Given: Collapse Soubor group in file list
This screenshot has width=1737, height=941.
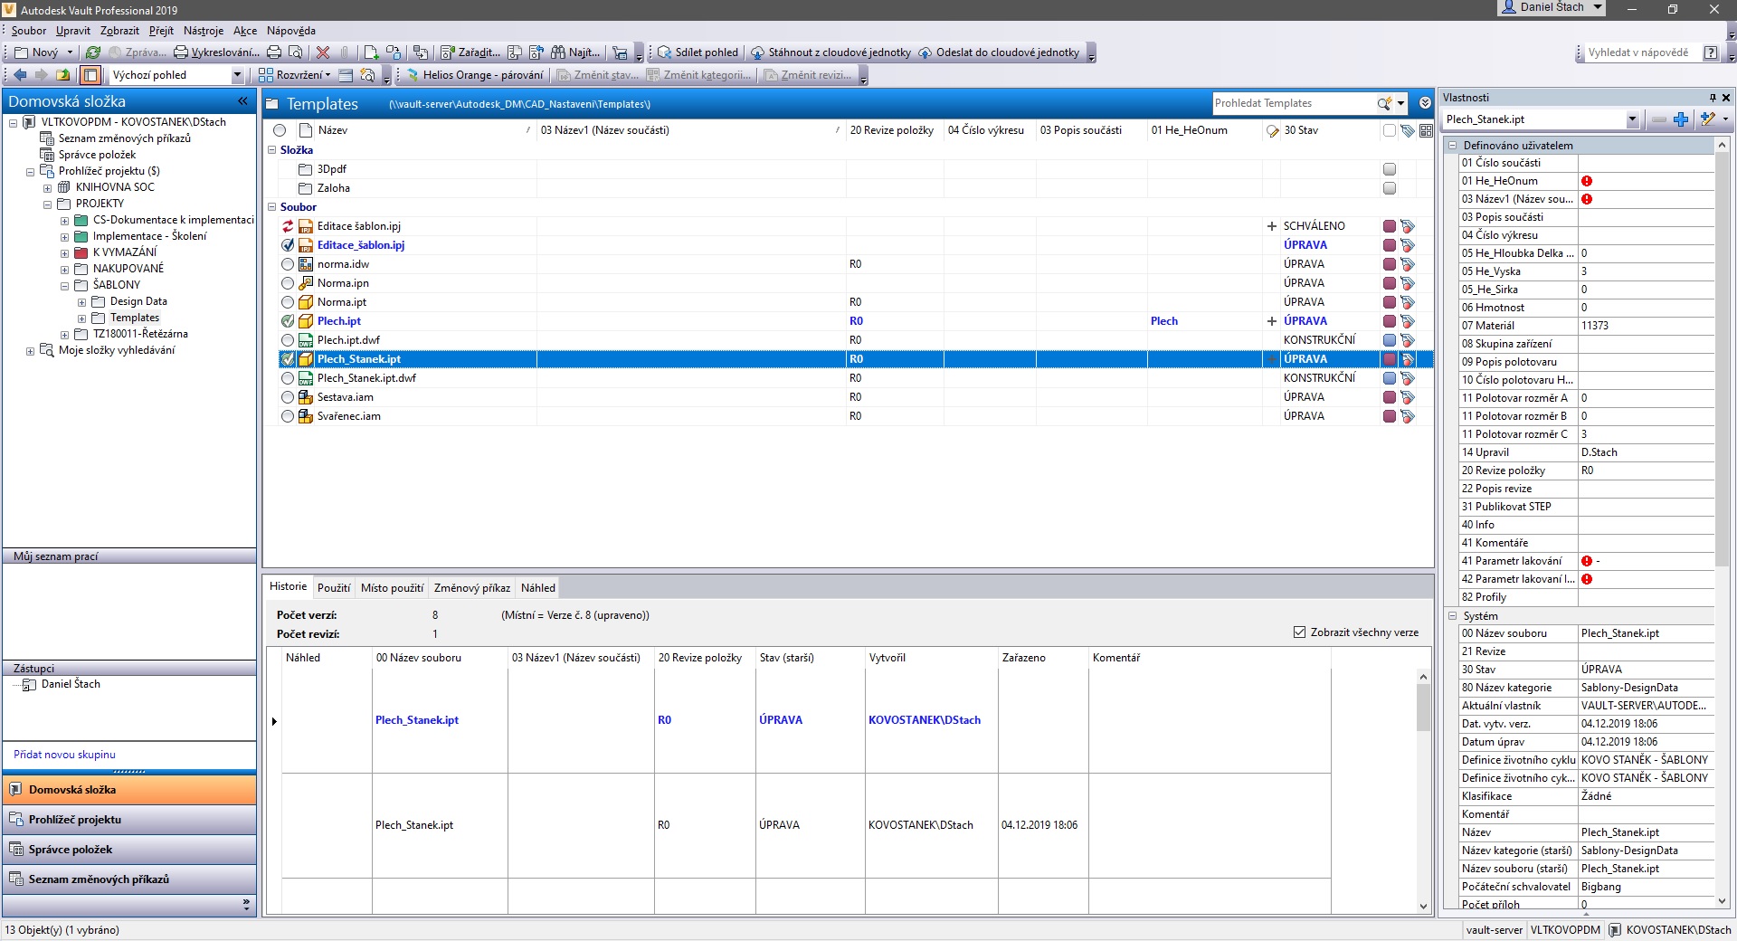Looking at the screenshot, I should click(x=271, y=207).
